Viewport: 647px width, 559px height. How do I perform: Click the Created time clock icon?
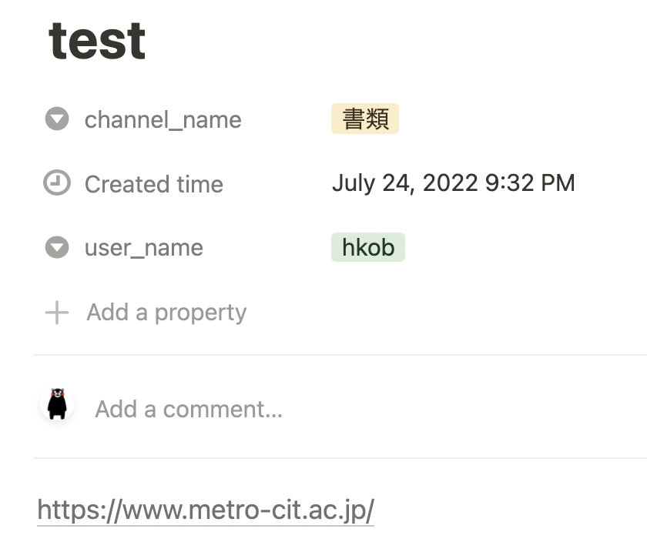pos(57,182)
